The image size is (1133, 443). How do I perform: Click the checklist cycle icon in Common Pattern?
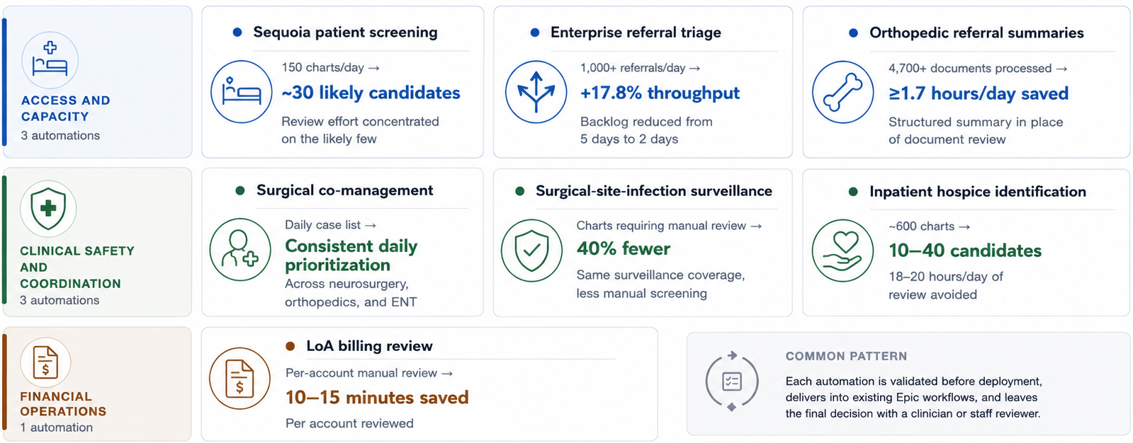coord(732,381)
